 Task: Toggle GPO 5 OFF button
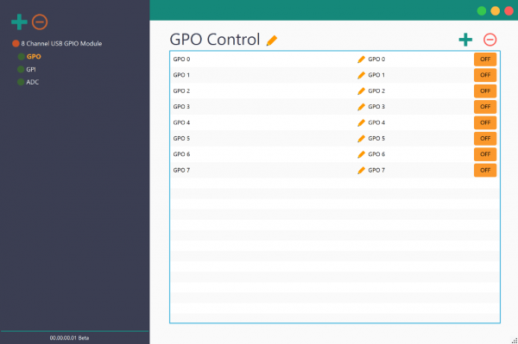click(x=485, y=139)
